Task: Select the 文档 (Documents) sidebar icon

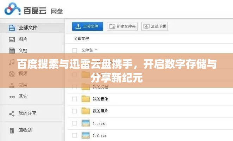Action: [x=12, y=50]
